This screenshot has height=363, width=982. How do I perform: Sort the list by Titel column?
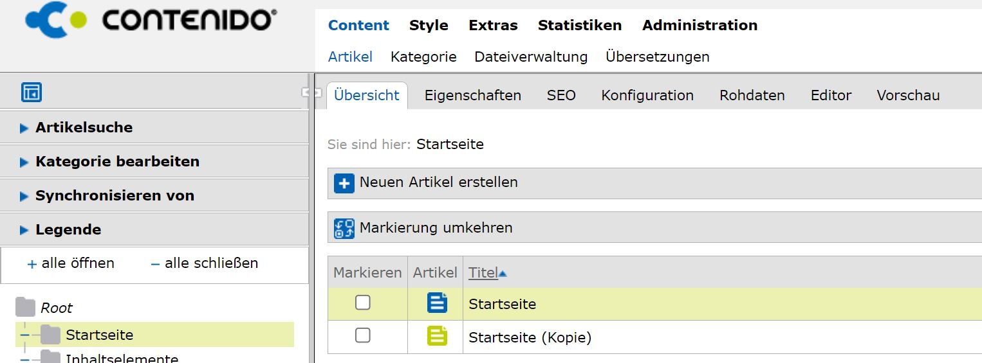click(x=483, y=272)
